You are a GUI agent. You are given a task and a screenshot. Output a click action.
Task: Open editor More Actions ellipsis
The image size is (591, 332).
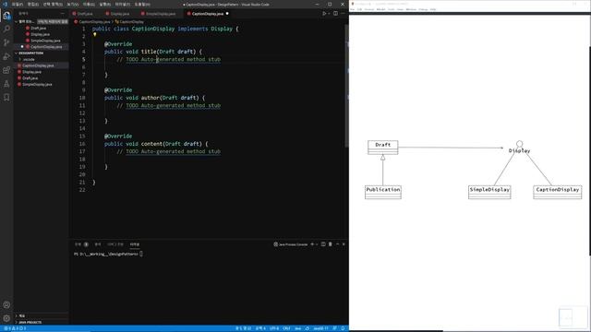343,14
